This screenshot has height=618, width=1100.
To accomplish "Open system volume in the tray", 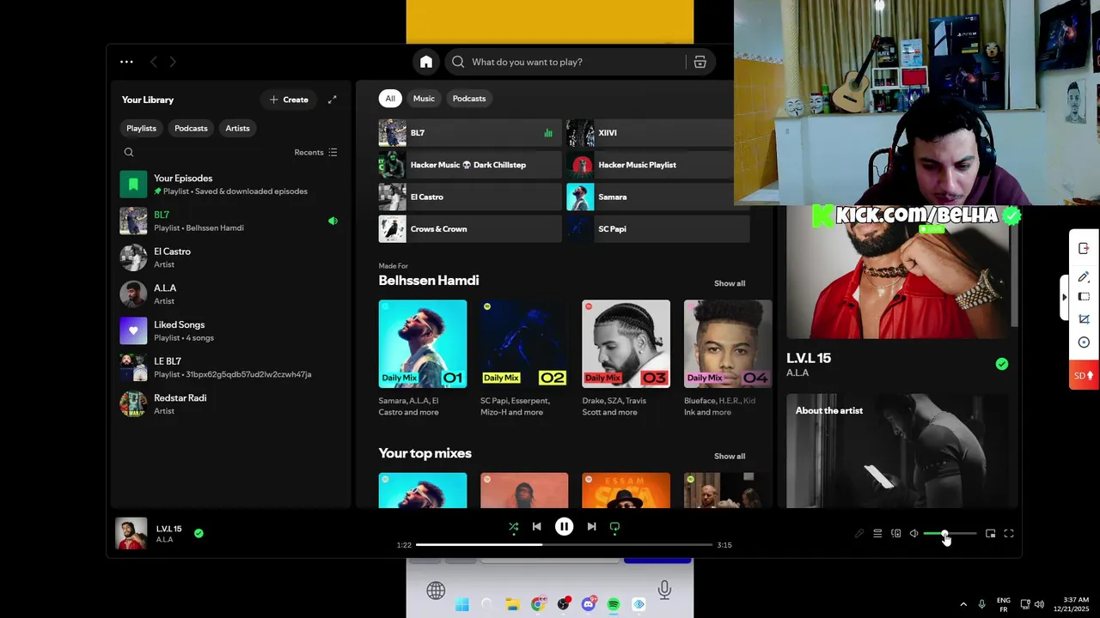I will (1038, 604).
